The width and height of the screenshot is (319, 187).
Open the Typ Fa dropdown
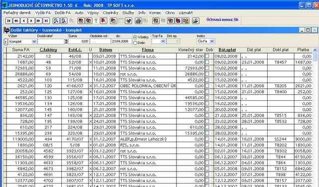163,41
